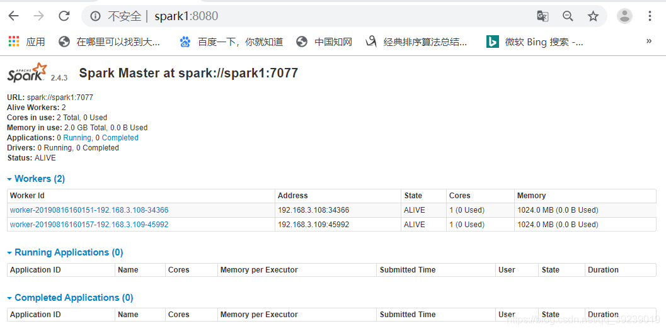Open the 中国知网 bookmark
The image size is (666, 331).
point(324,42)
